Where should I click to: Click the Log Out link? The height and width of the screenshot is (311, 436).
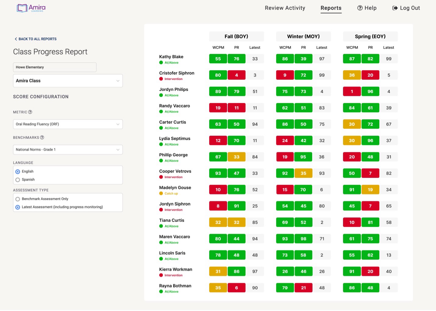coord(406,8)
